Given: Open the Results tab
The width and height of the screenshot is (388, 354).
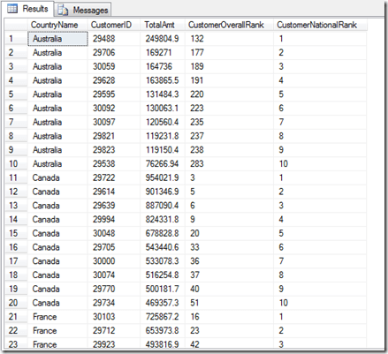Looking at the screenshot, I should (x=27, y=9).
